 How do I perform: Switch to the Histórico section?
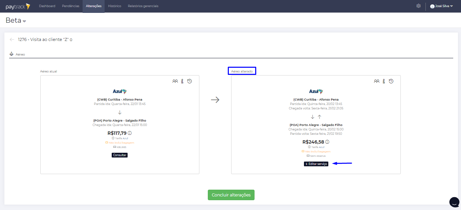click(114, 6)
